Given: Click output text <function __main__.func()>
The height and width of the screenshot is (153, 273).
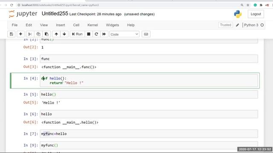Looking at the screenshot, I should coord(69,67).
